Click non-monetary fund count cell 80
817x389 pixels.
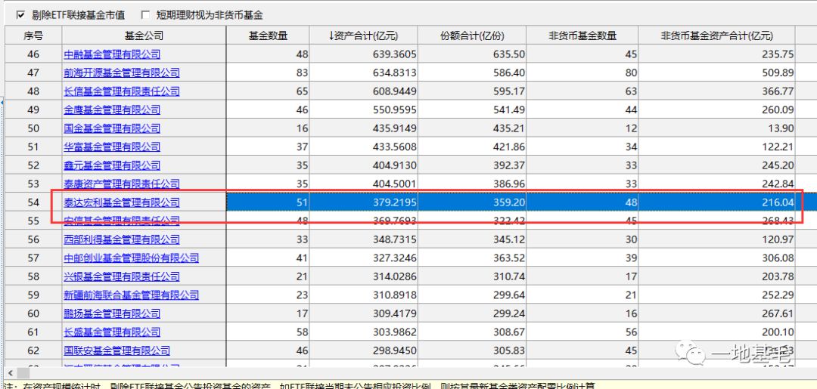tap(582, 73)
